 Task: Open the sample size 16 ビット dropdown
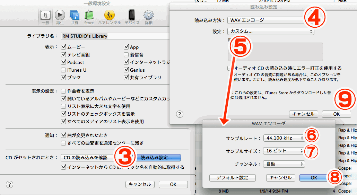tap(284, 151)
